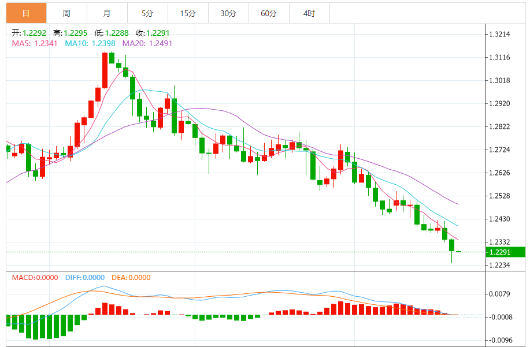Click the 1.3018 price axis label

tap(499, 80)
